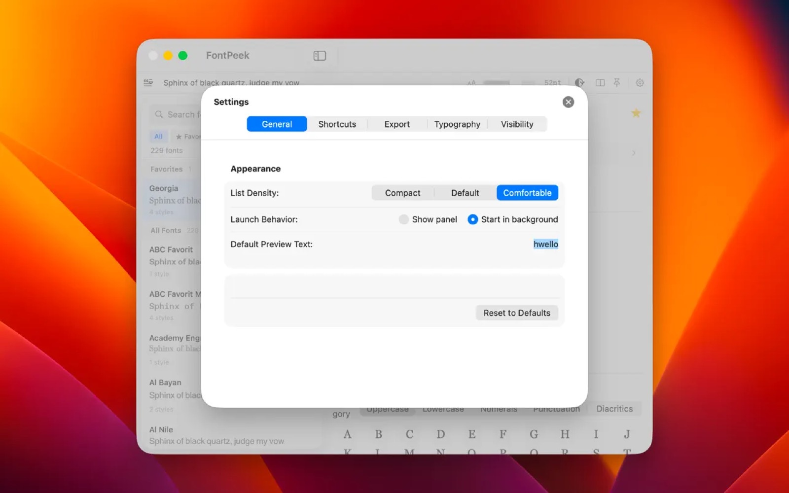The image size is (789, 493).
Task: Select the Show panel radio button
Action: point(403,219)
